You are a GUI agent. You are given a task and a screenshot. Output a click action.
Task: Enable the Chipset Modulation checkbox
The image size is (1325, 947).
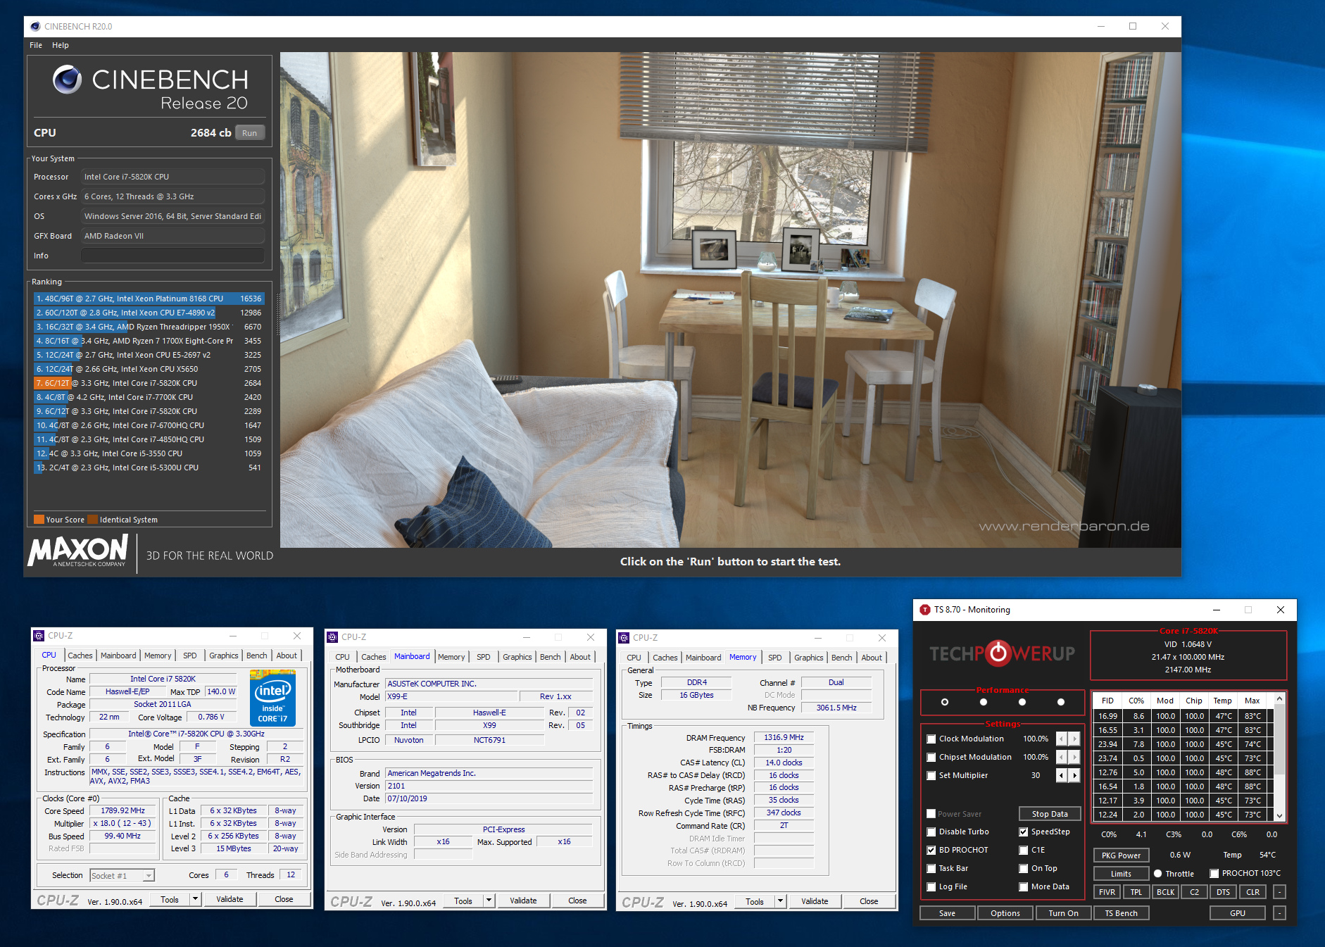[931, 757]
